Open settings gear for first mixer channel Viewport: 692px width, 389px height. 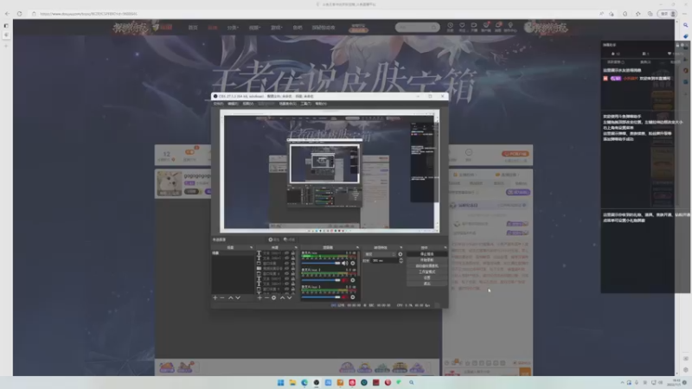click(x=353, y=264)
